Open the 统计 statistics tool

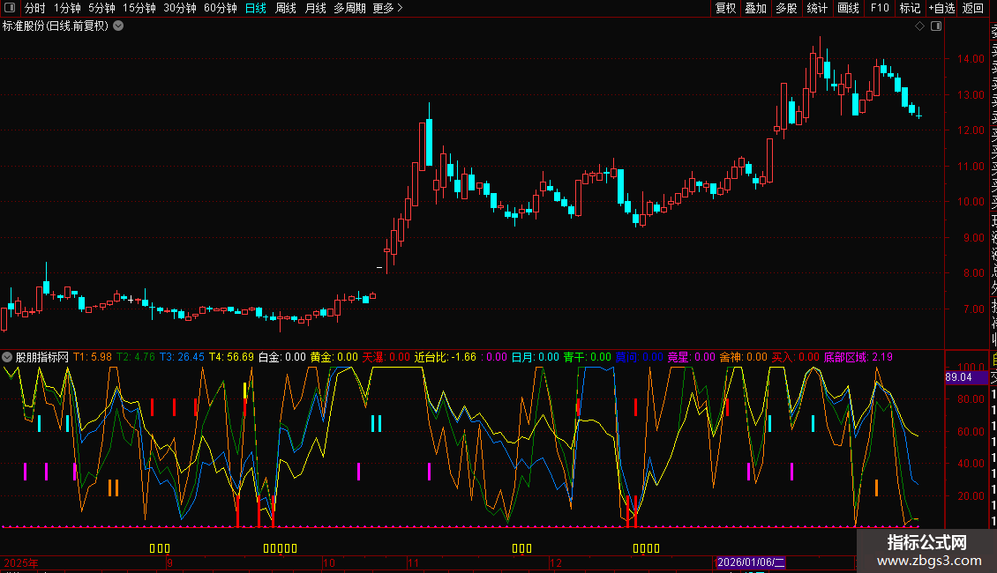pos(816,8)
